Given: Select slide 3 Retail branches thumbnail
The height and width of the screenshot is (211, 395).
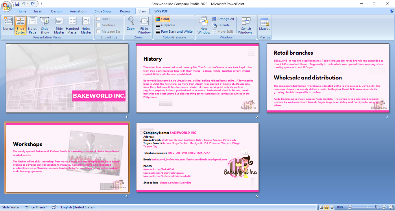Looking at the screenshot, I should [328, 78].
